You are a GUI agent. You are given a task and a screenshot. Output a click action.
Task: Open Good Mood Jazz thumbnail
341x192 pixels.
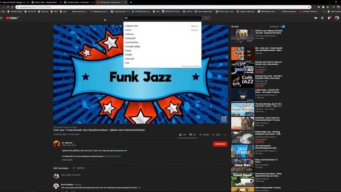coord(242,179)
